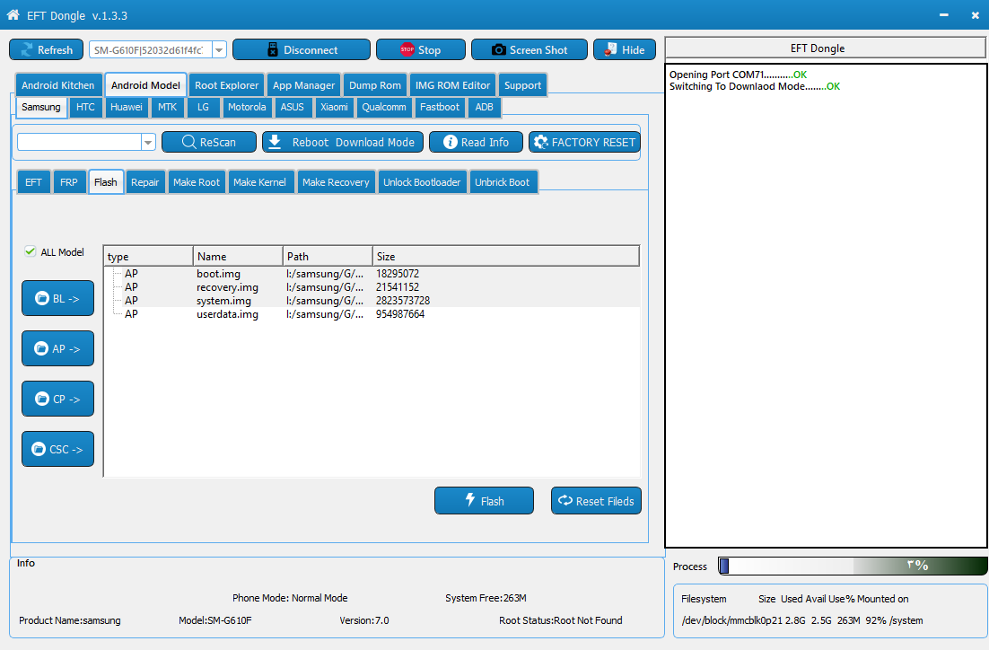The image size is (989, 650).
Task: Open the Make Kernel sub-tab
Action: coord(259,182)
